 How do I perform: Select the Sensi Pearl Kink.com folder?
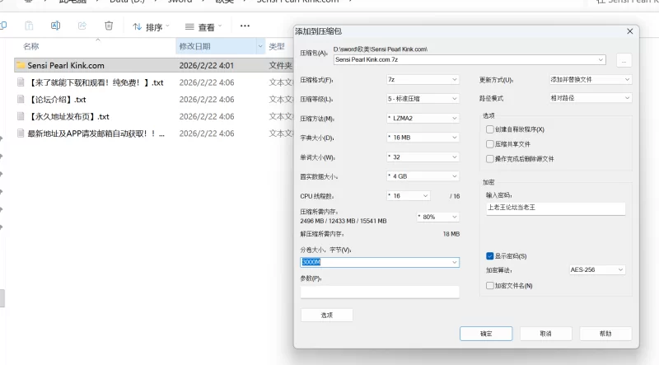66,64
